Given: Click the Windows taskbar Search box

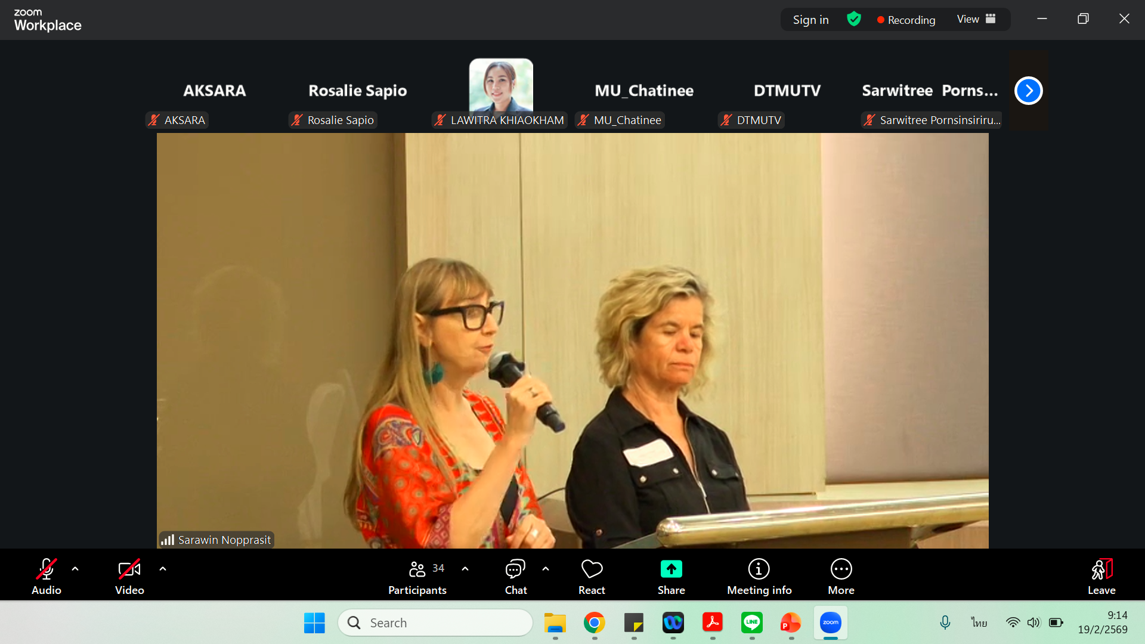Looking at the screenshot, I should [435, 623].
